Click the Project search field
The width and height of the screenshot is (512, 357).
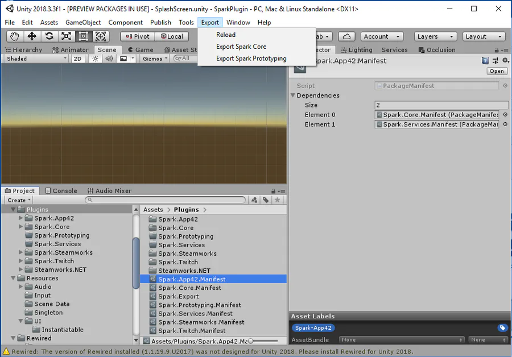tap(165, 200)
